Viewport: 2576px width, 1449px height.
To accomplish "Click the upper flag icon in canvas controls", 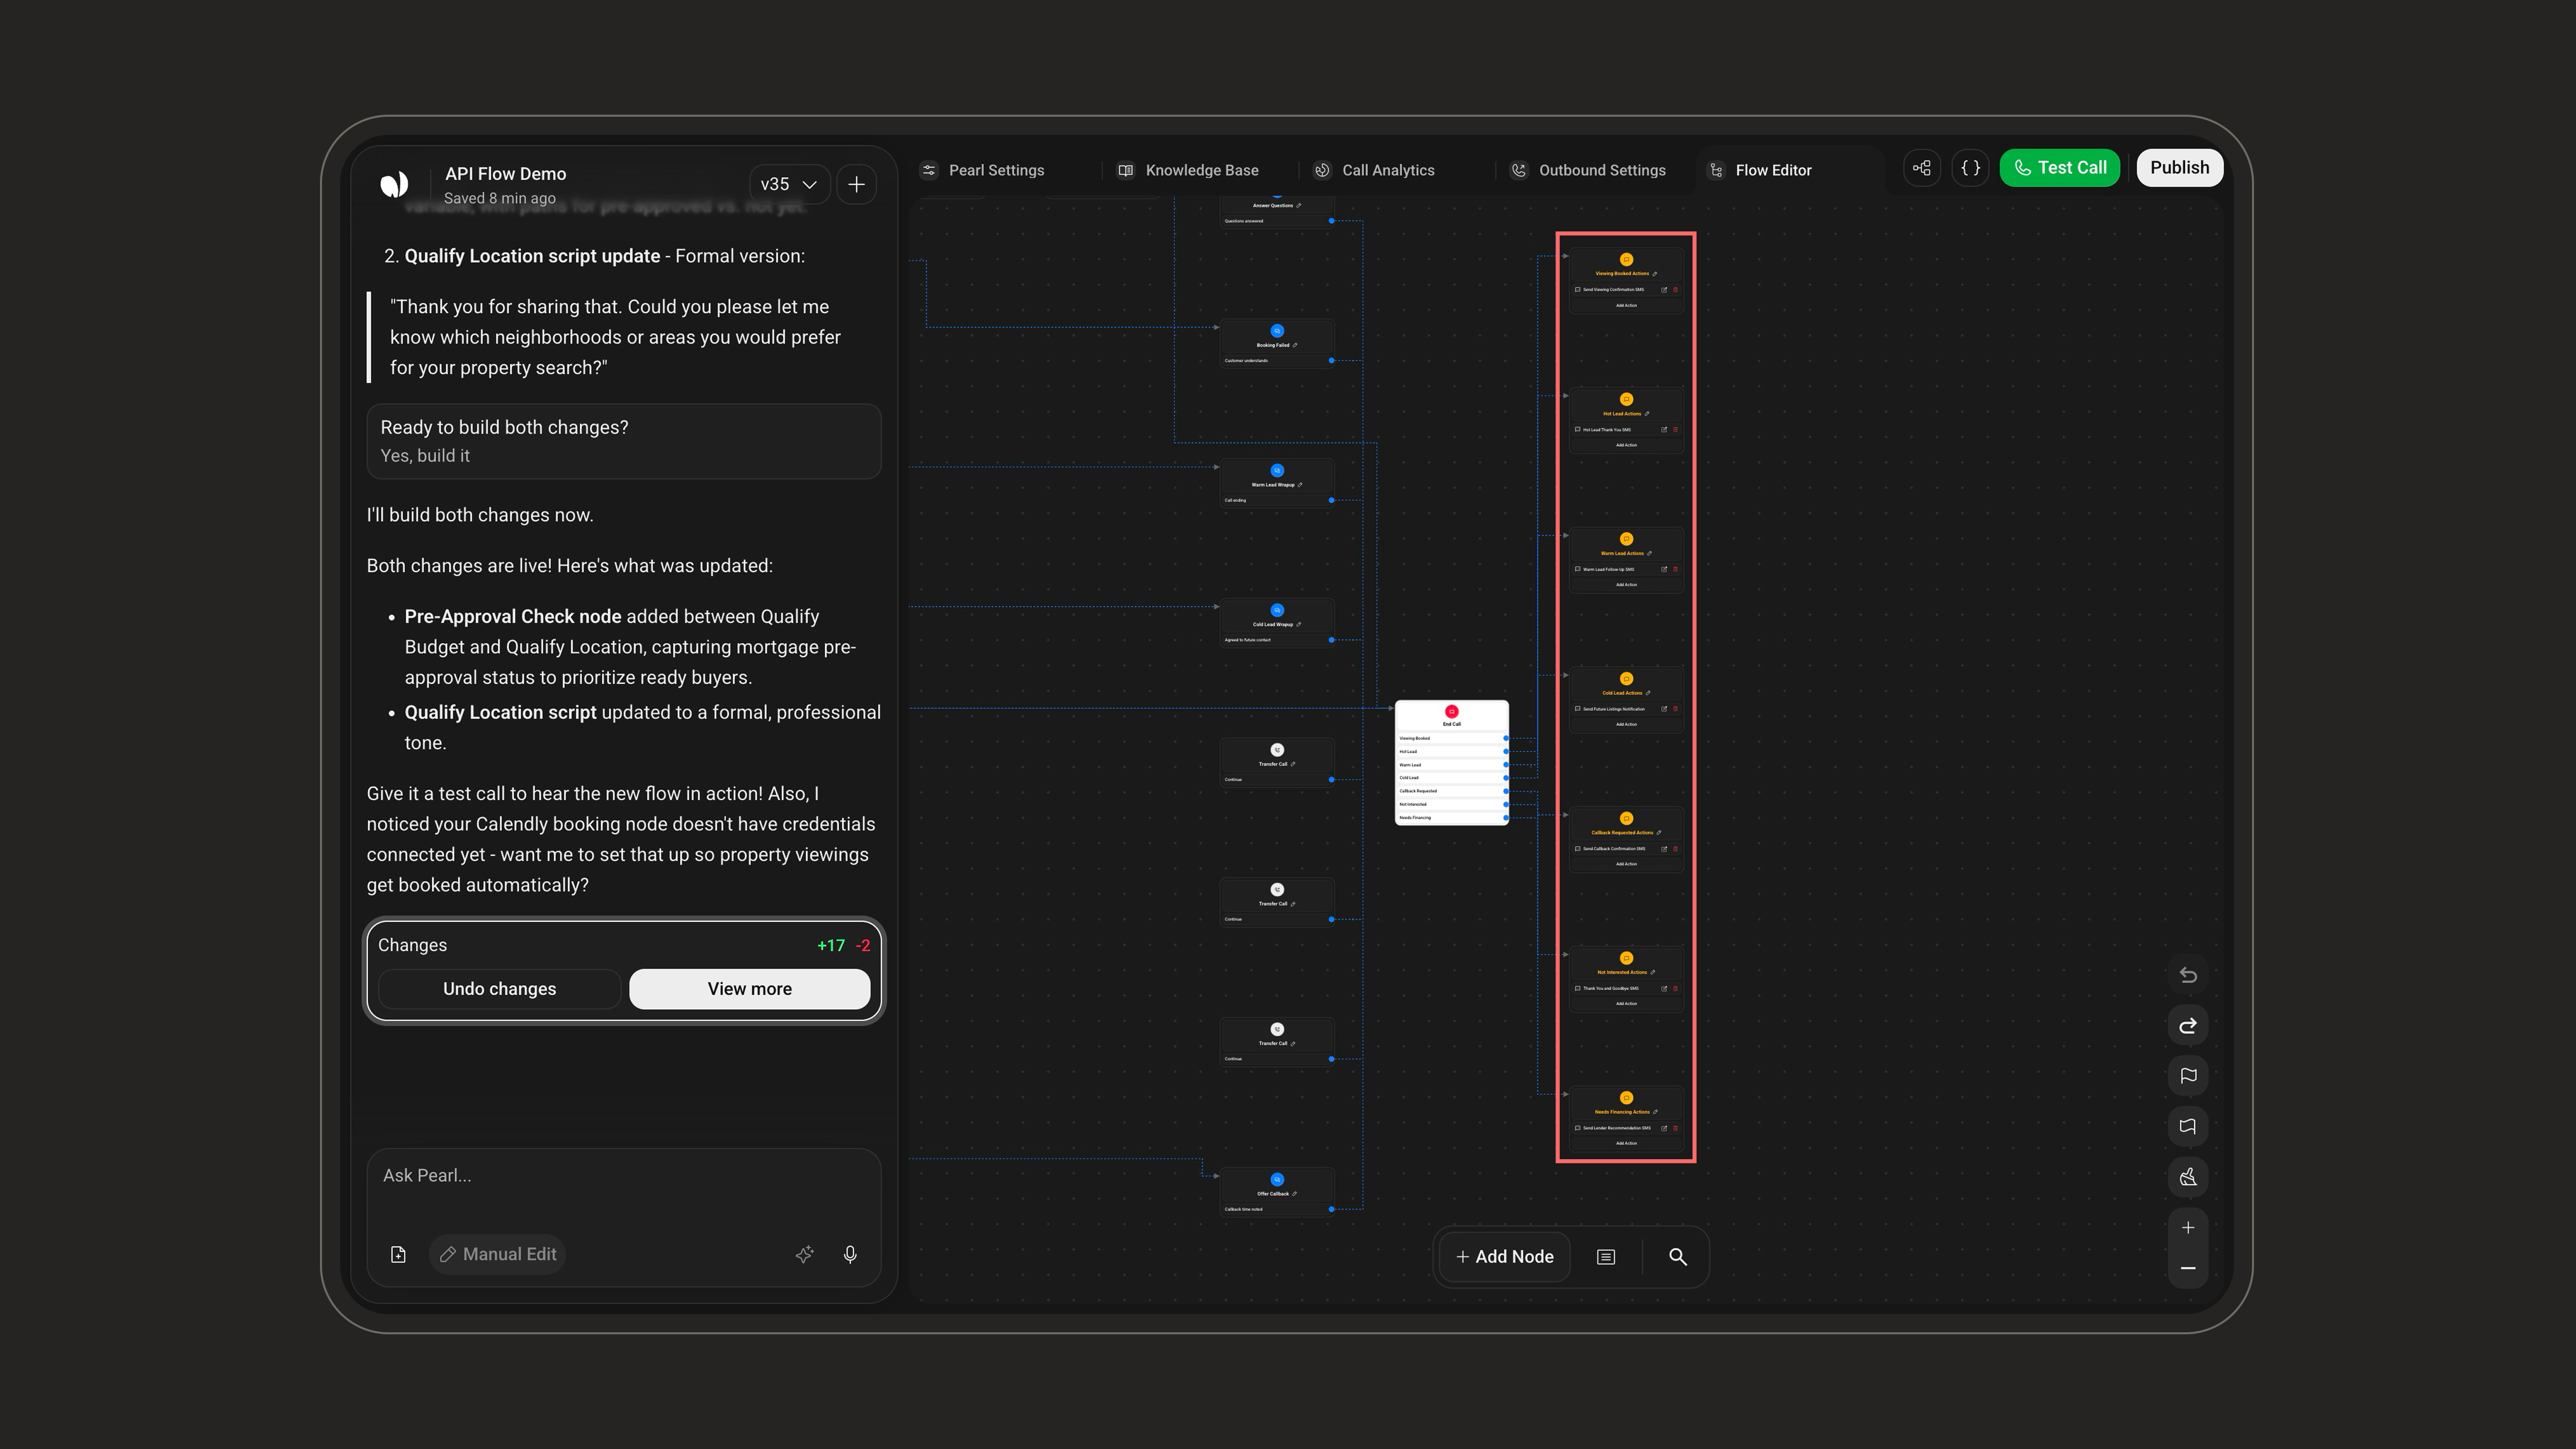I will point(2188,1076).
